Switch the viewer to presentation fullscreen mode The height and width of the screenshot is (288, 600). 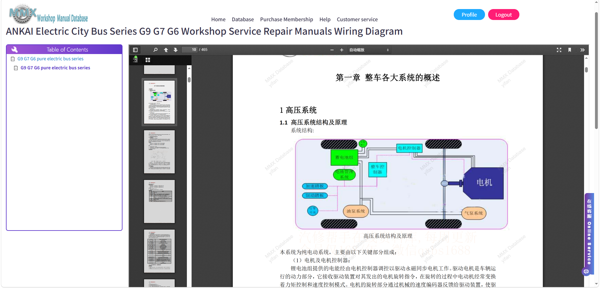point(559,50)
